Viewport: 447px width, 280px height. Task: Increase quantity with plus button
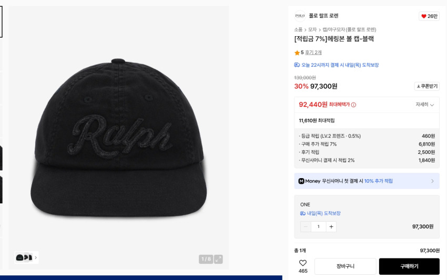(331, 226)
